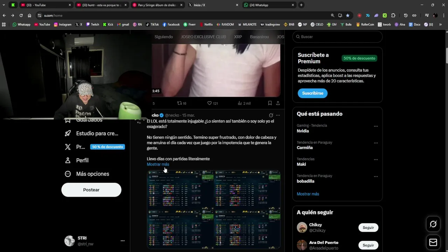Switch to the Siguiendo tab

click(x=163, y=37)
